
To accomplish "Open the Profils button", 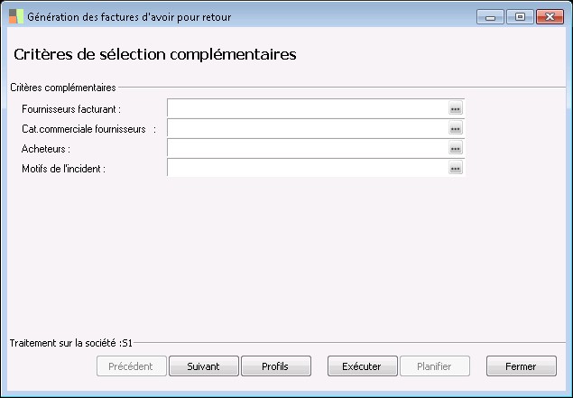I will (275, 366).
